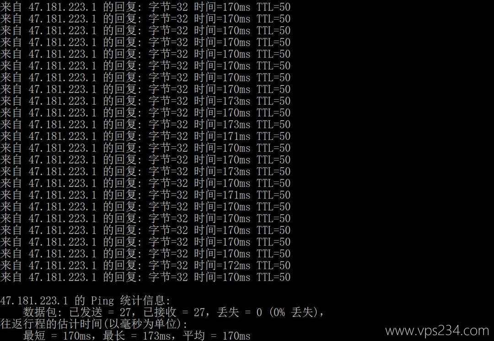
Task: Click the topmost reply line in terminal
Action: 145,7
